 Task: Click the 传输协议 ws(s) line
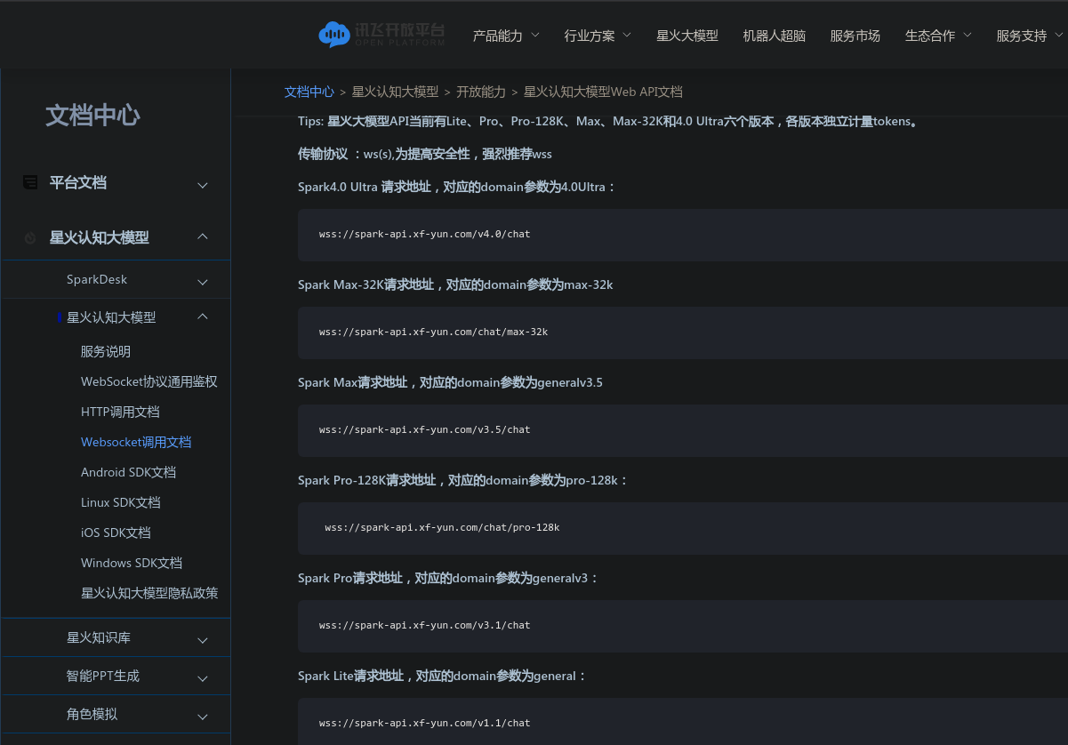(425, 154)
